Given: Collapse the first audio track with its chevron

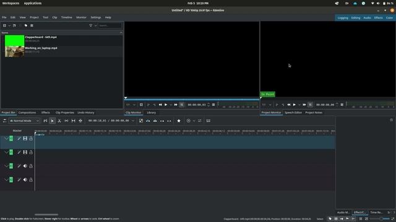Looking at the screenshot, I should coord(6,166).
